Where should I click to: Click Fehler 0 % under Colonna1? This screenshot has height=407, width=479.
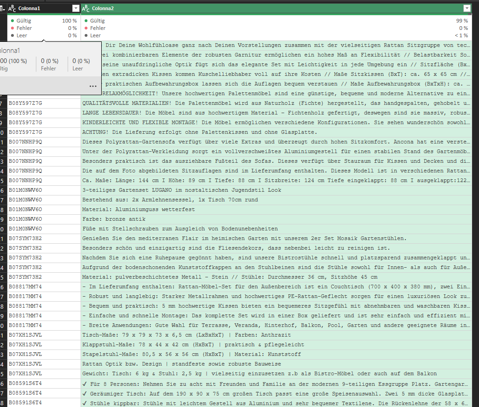(x=44, y=28)
